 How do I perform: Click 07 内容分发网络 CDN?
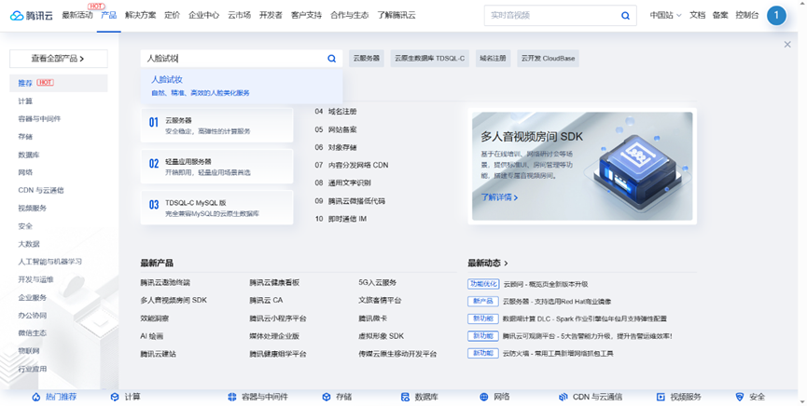tap(352, 165)
